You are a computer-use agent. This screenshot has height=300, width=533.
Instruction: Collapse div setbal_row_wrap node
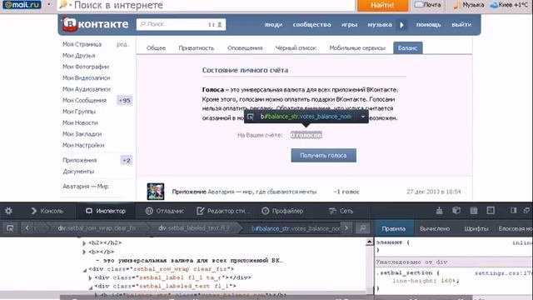coord(85,270)
